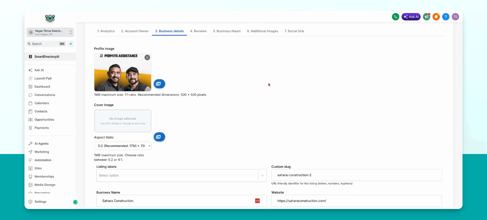Open the Ask AI button in header

tap(411, 17)
